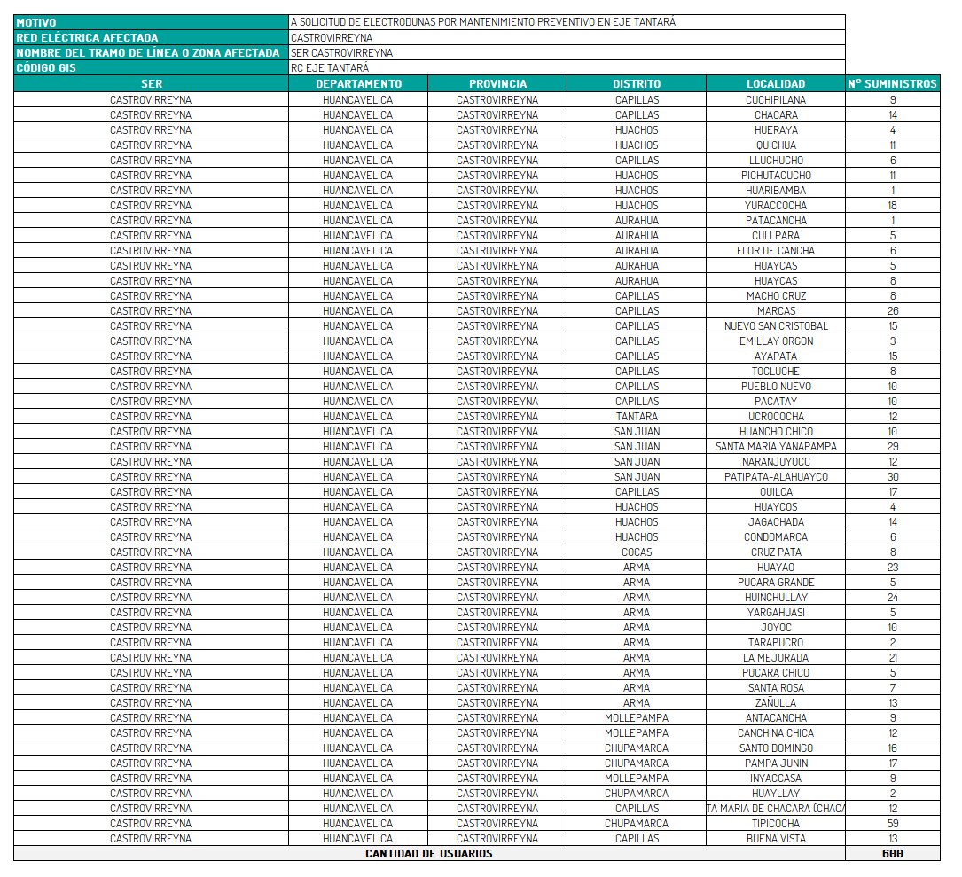Select the LOCALIDAD column header
The height and width of the screenshot is (877, 962).
click(776, 84)
